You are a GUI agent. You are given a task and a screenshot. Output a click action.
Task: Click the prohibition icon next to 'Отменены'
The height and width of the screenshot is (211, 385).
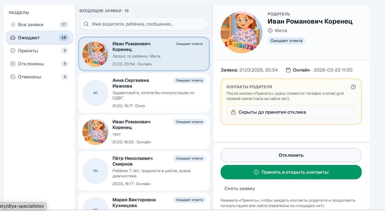coord(12,77)
